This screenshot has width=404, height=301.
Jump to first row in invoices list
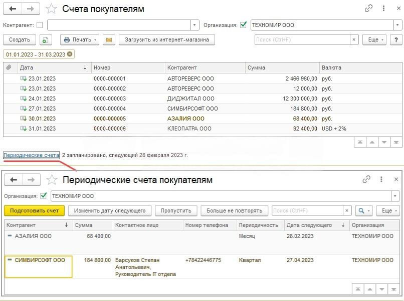point(360,142)
